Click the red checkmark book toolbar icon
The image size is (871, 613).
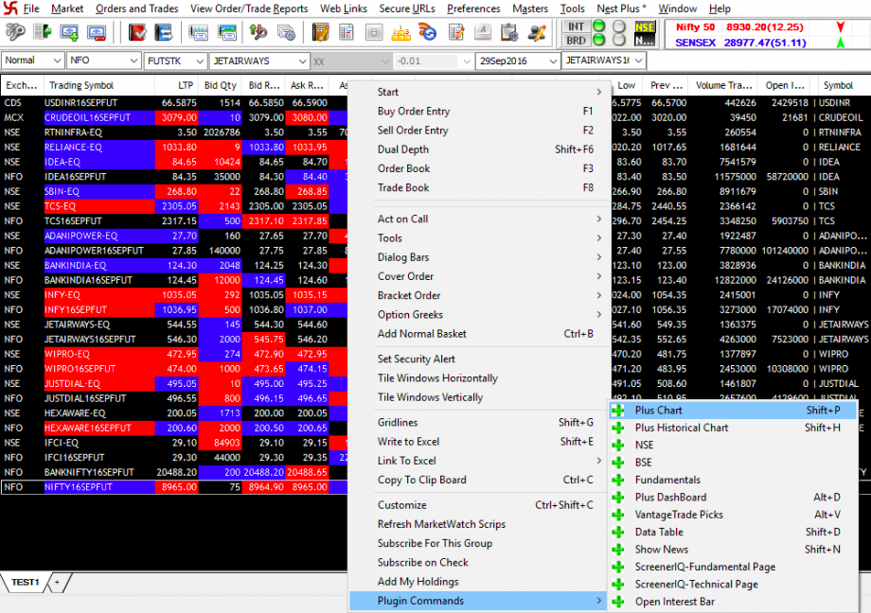point(137,33)
